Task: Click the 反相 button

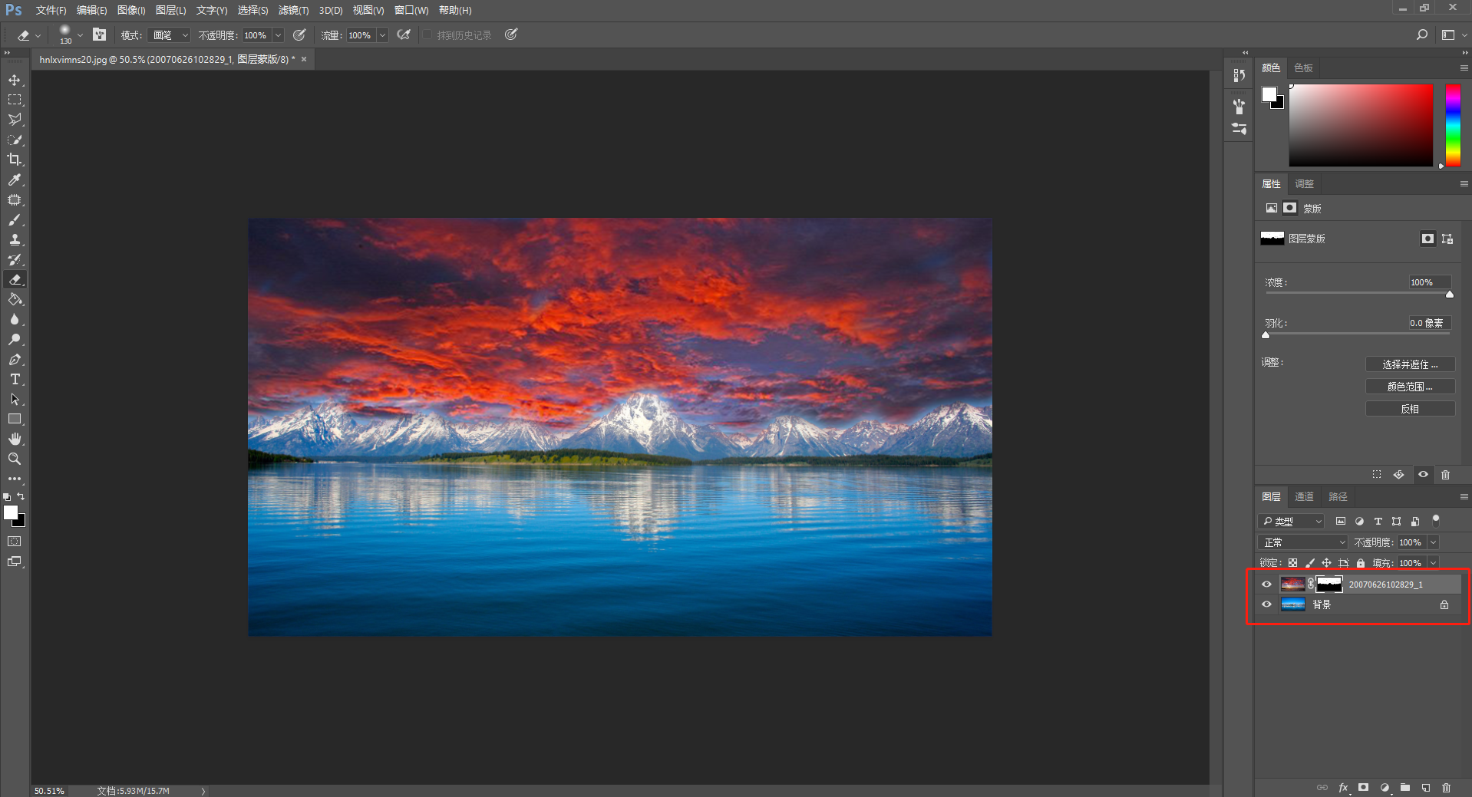Action: [1410, 409]
